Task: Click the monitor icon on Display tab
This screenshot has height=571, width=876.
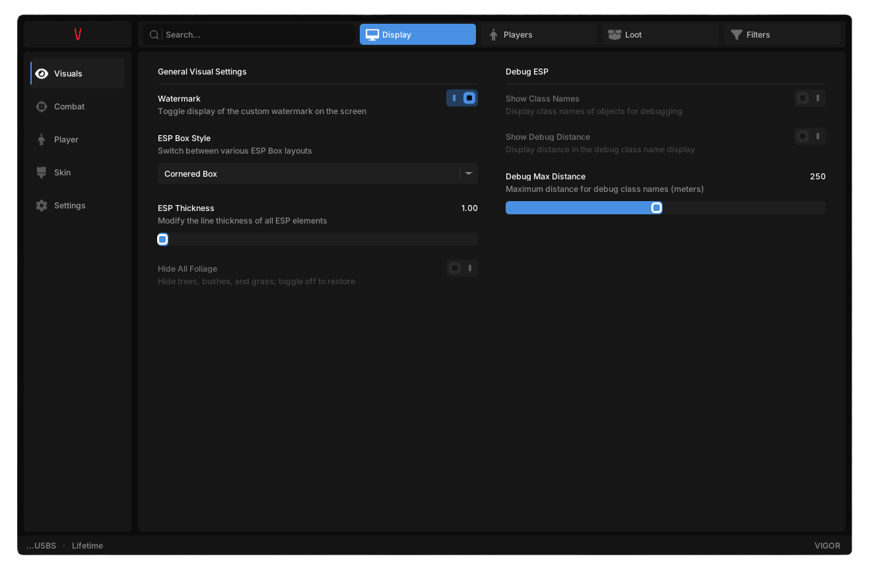Action: 372,35
